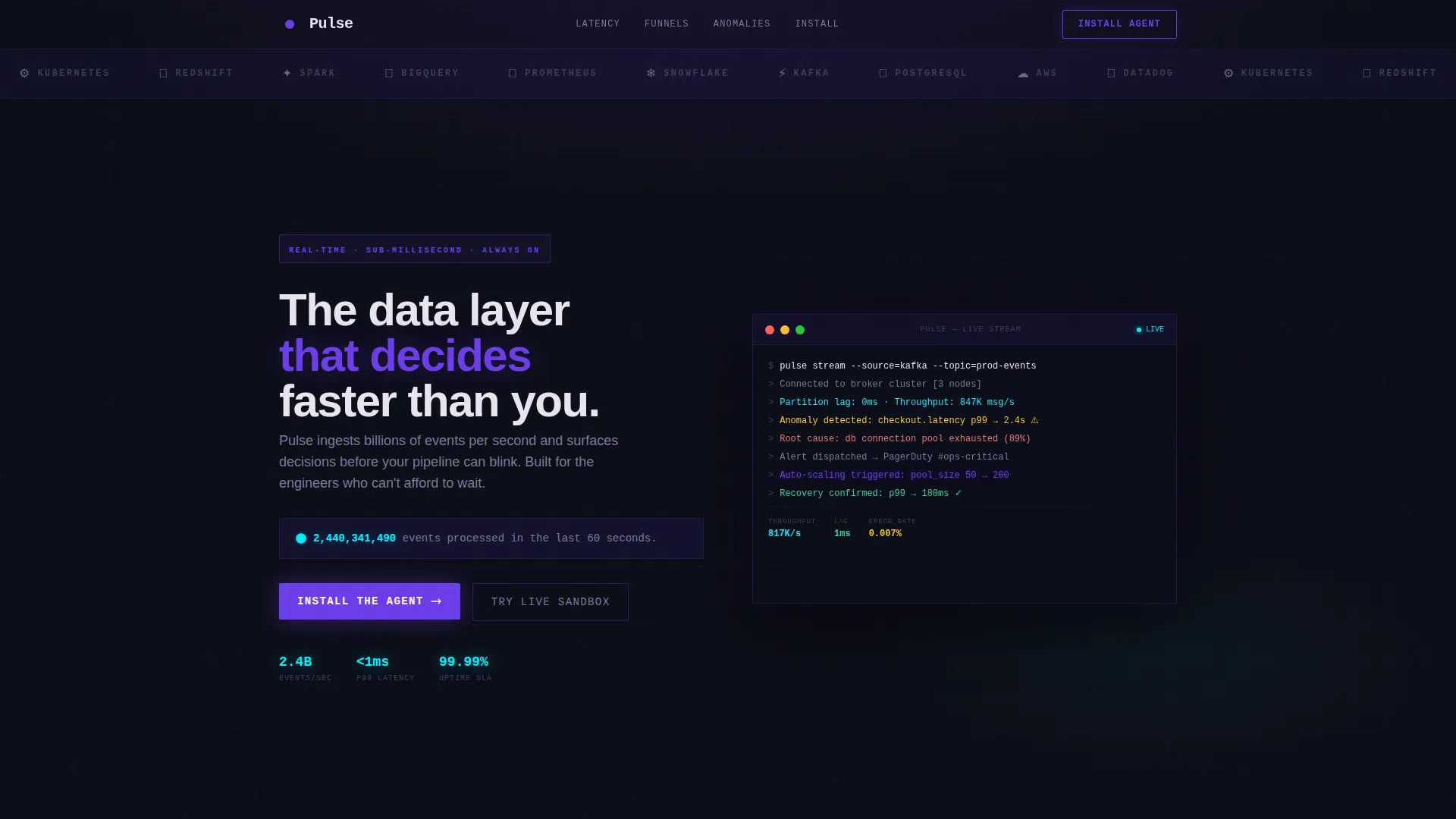Click the warning triangle on the anomaly line
Viewport: 1456px width, 819px height.
click(x=1034, y=420)
